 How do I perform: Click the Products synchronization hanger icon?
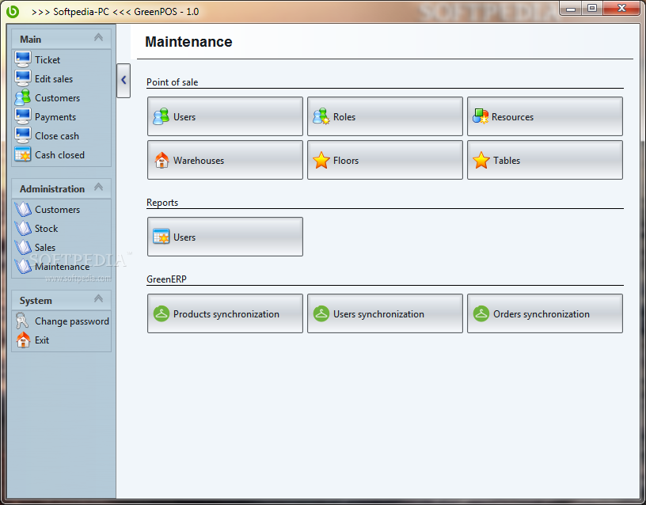coord(161,314)
